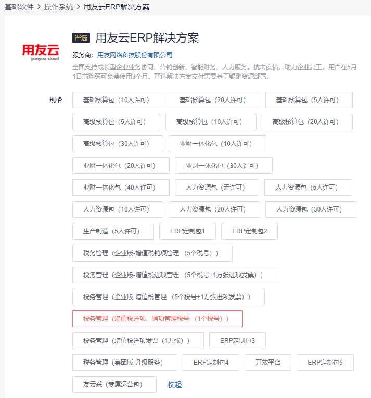Select 开放平台 option
Viewport: 371px width, 398px height.
click(x=268, y=363)
